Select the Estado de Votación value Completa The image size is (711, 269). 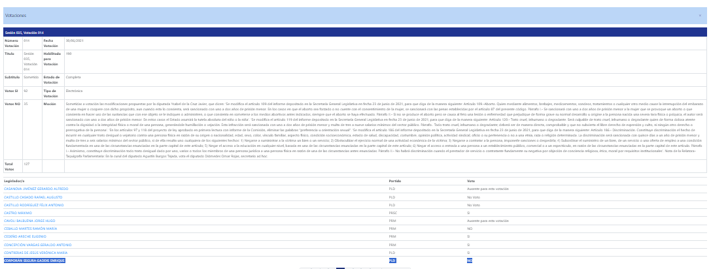[73, 77]
